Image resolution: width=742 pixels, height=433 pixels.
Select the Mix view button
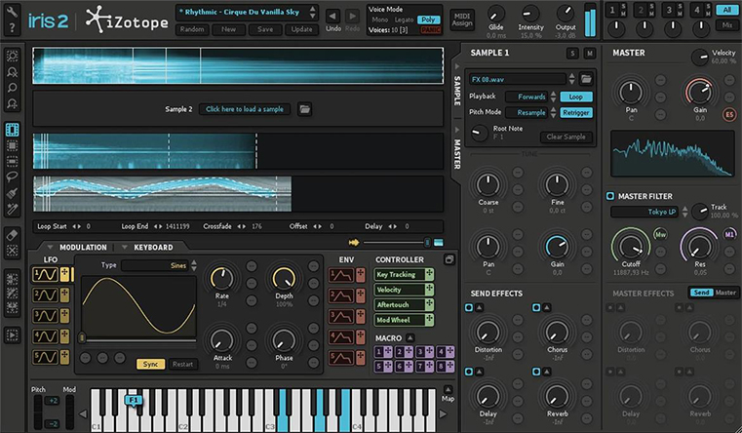tap(726, 25)
